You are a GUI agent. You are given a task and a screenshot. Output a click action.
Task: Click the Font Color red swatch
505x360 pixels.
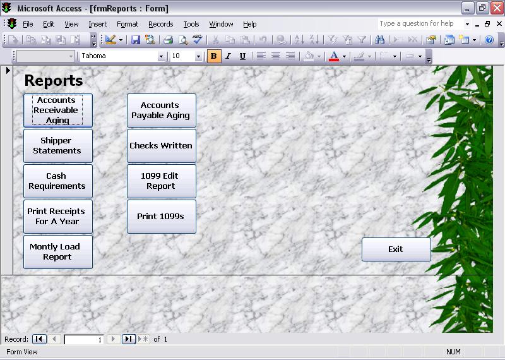coord(334,56)
